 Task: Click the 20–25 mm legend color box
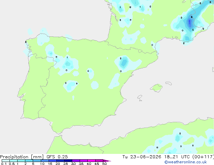[60, 161]
